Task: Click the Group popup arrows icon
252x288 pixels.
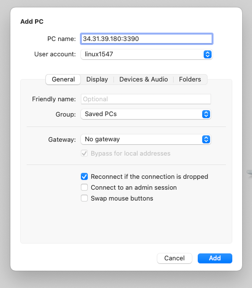Action: (206, 114)
